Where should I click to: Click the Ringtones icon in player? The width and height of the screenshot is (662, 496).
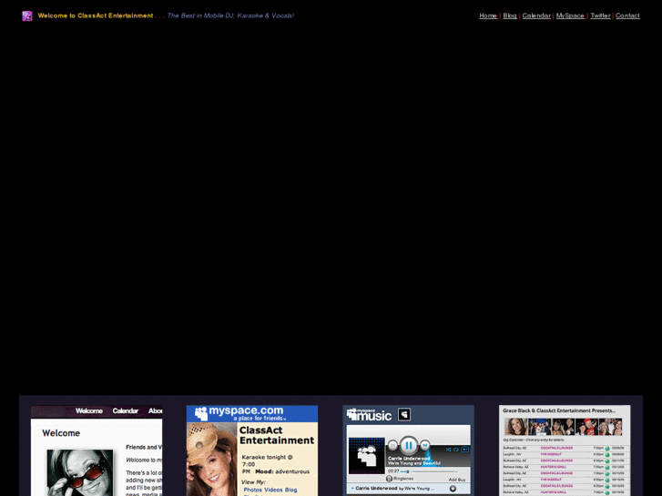pos(389,479)
